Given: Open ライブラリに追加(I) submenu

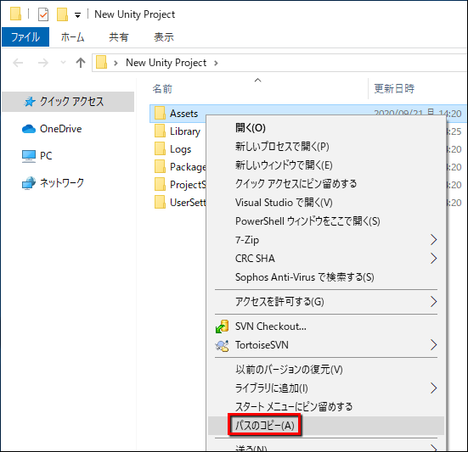Looking at the screenshot, I should (x=271, y=388).
